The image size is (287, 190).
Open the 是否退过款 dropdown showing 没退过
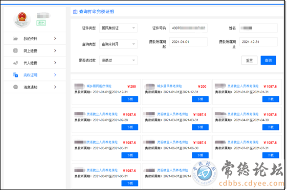118,60
